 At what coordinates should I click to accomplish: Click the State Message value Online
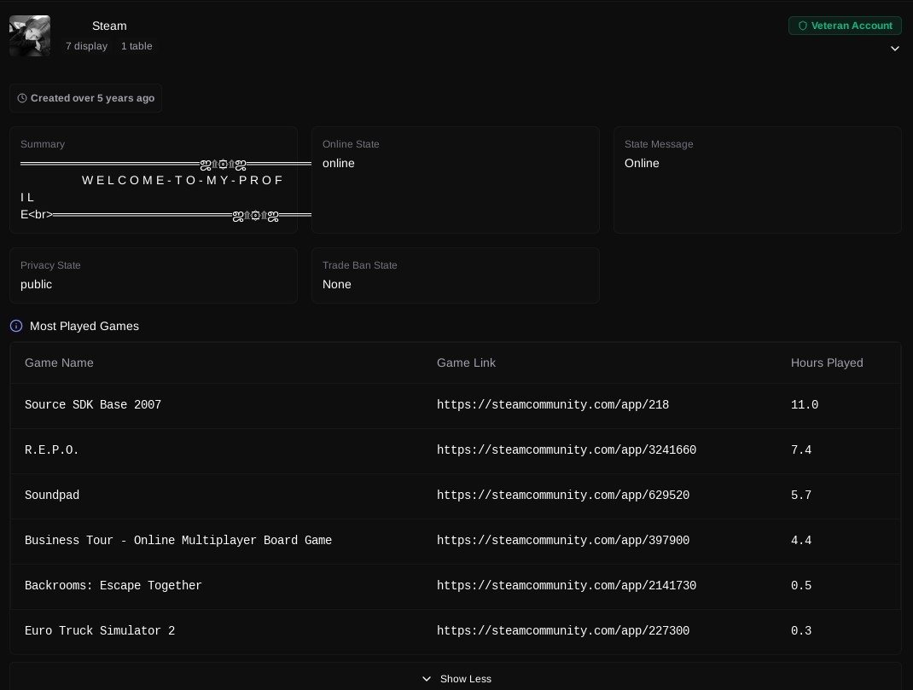[642, 164]
